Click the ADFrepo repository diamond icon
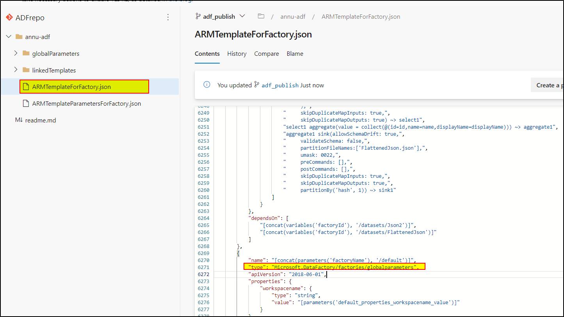564x317 pixels. pyautogui.click(x=9, y=18)
